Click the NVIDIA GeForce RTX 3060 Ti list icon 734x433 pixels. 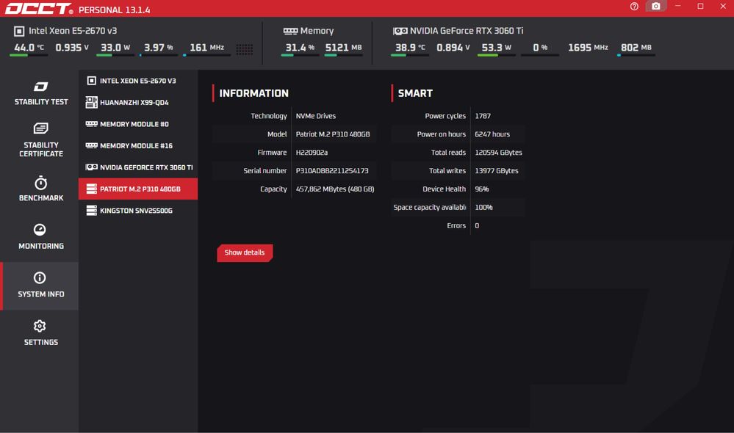click(92, 167)
